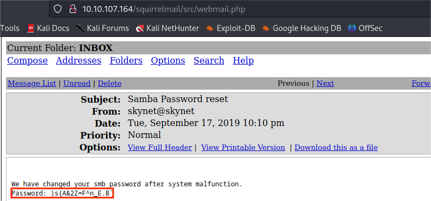Delete the current message
431x201 pixels.
[x=110, y=83]
